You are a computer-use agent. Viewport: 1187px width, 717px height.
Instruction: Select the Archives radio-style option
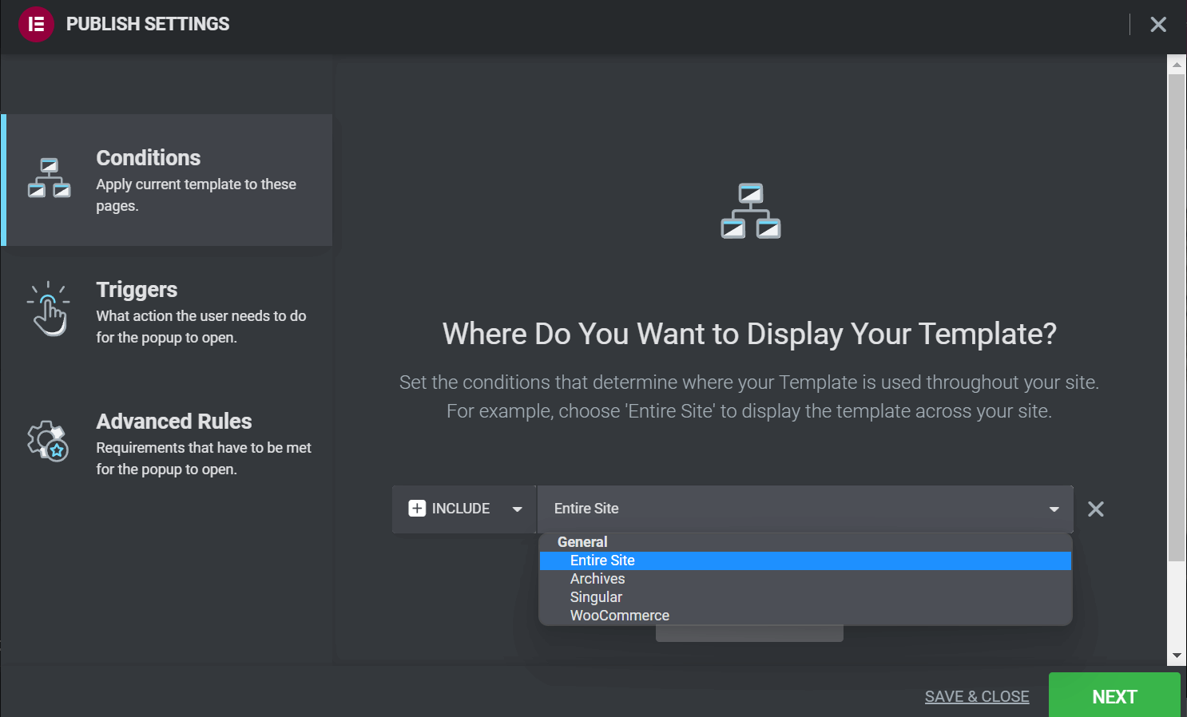[x=597, y=578]
